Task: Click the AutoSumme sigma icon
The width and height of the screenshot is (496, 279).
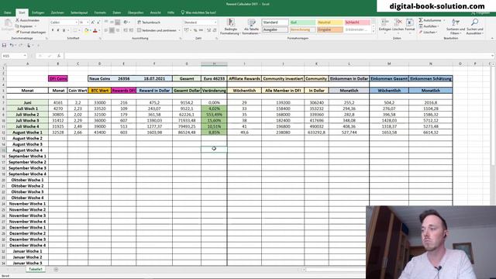Action: [421, 20]
